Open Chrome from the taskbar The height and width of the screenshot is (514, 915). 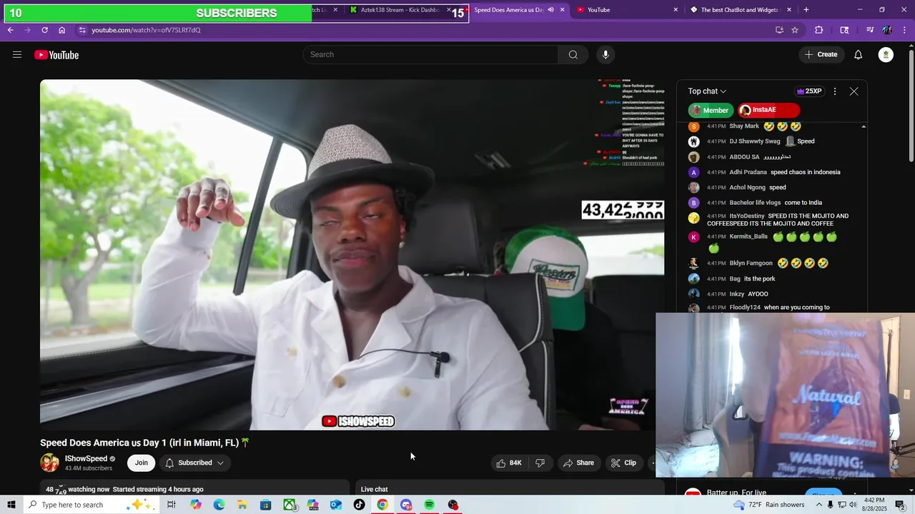382,505
